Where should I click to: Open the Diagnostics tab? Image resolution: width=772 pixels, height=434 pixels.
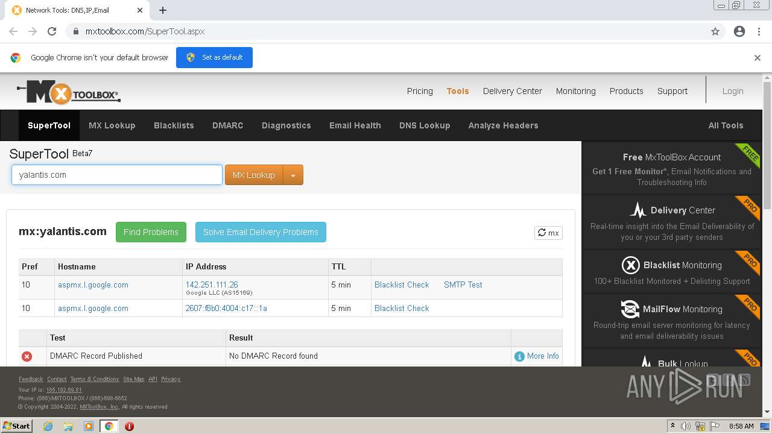[x=286, y=125]
